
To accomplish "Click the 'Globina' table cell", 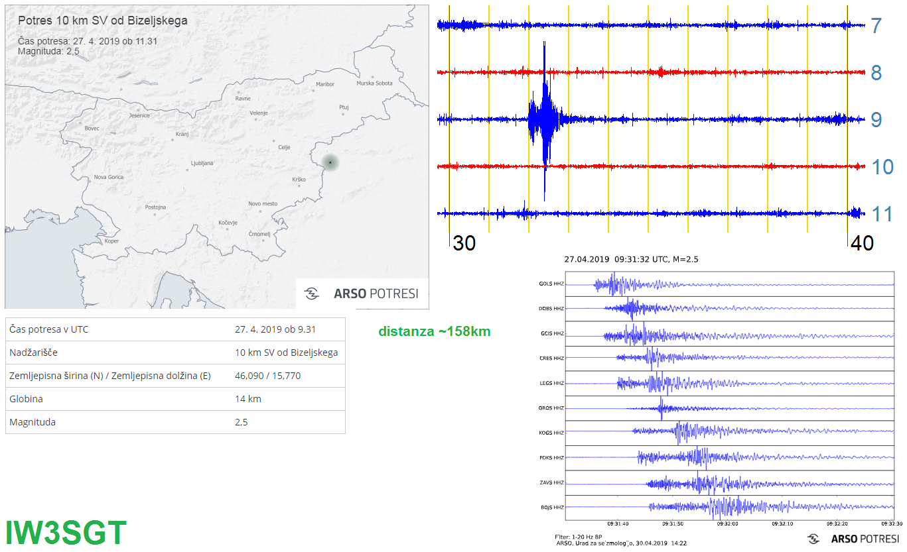I will pos(26,399).
